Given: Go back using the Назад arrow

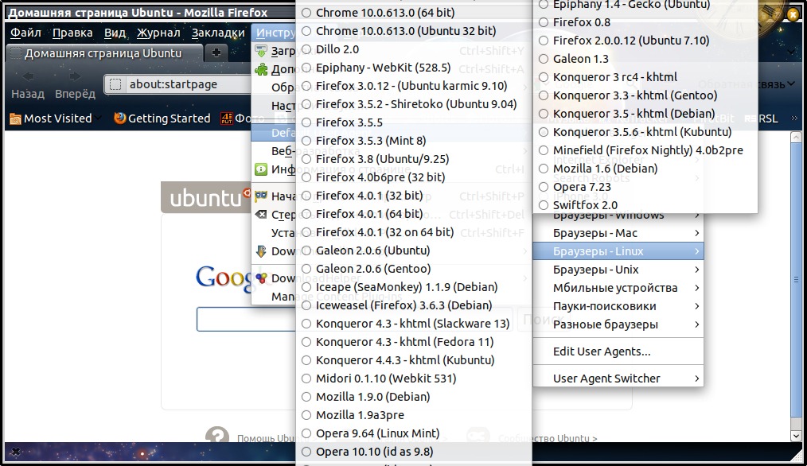Looking at the screenshot, I should coord(28,76).
